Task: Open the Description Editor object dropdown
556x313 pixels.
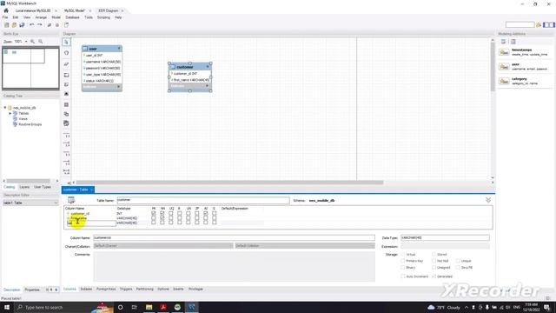Action: coord(56,203)
